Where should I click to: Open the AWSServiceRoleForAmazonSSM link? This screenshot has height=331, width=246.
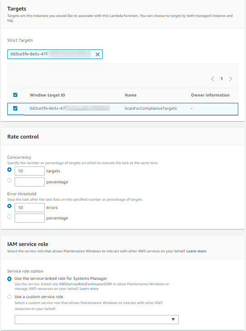click(85, 284)
